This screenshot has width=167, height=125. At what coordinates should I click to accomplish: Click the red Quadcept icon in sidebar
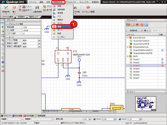3,71
